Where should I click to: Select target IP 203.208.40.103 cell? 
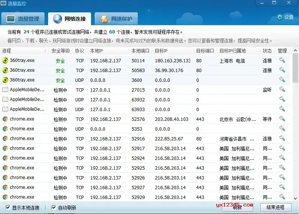tap(172, 119)
